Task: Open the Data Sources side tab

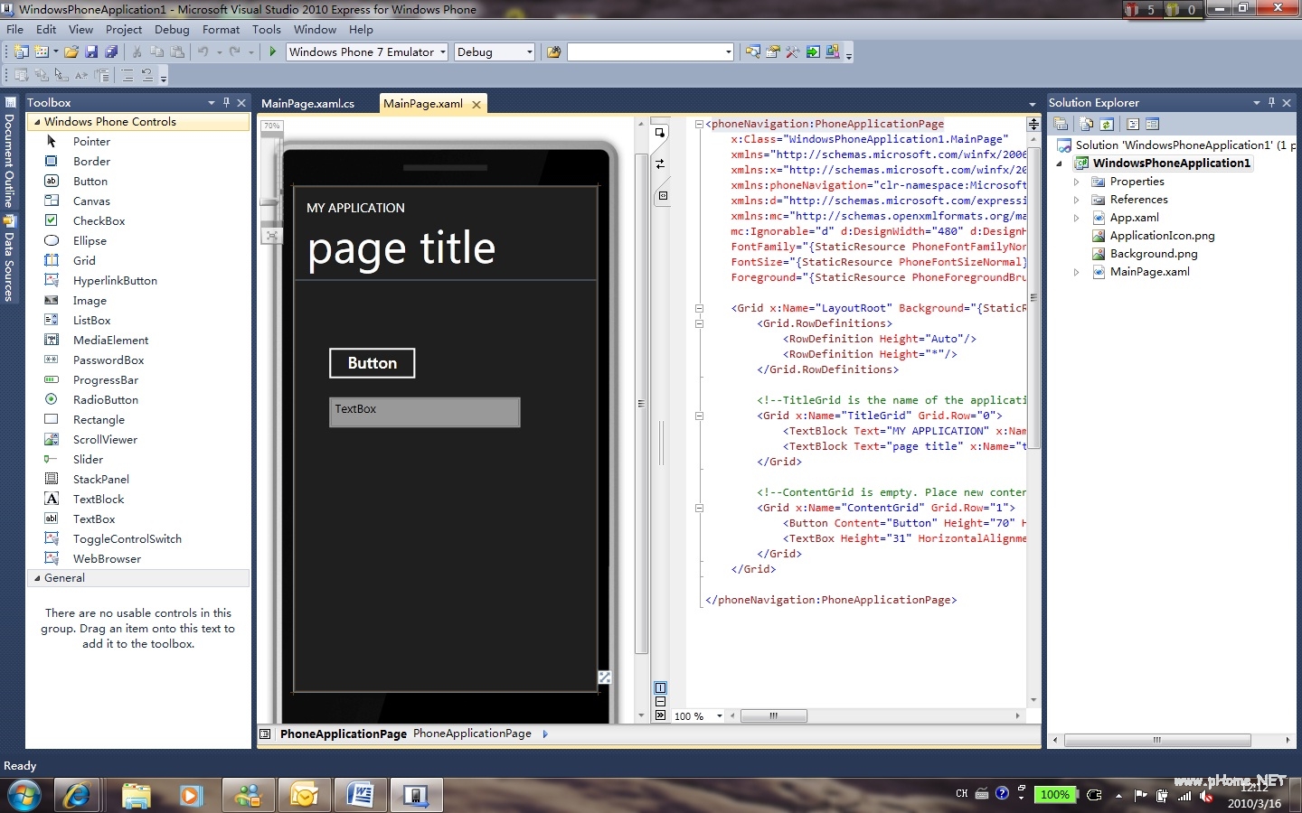Action: click(9, 260)
